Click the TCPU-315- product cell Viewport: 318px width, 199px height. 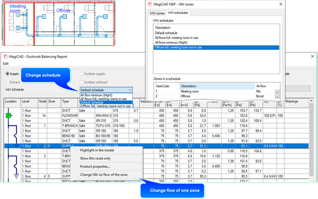pos(103,126)
